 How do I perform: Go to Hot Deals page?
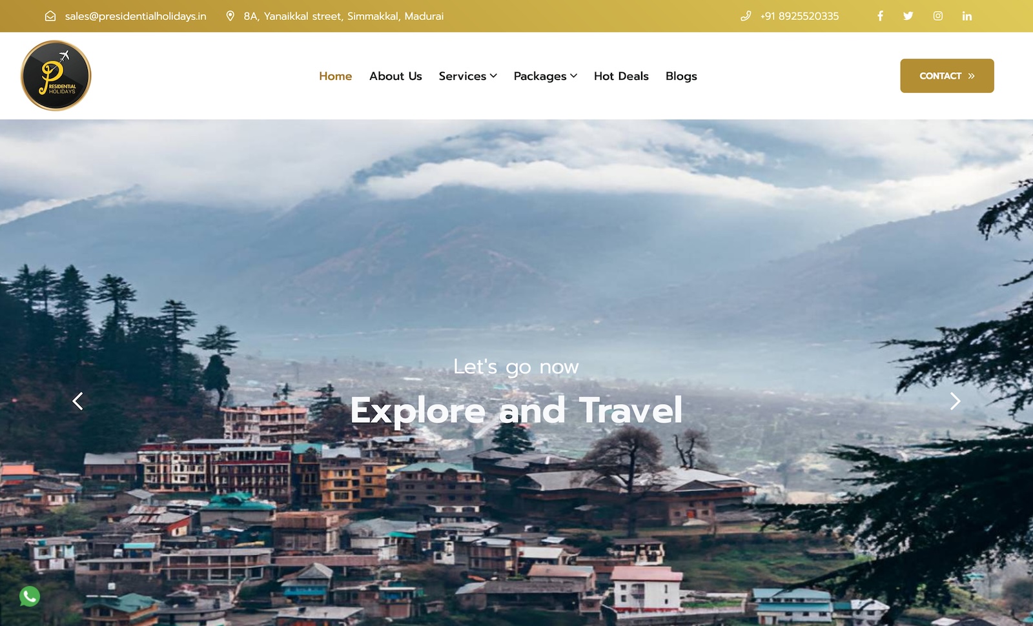621,76
